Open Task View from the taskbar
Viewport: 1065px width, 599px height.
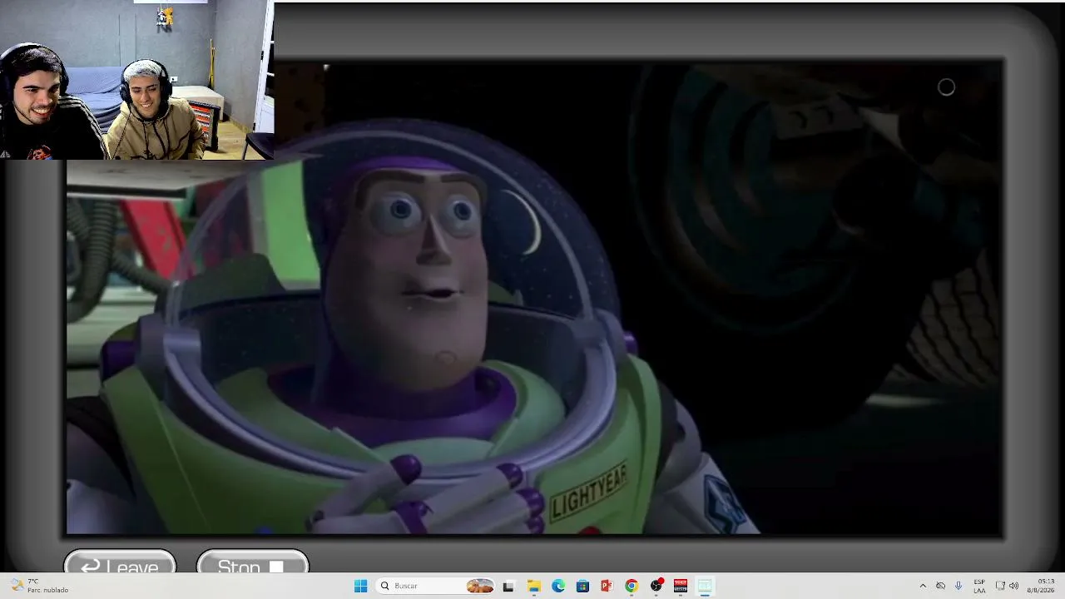(x=508, y=586)
